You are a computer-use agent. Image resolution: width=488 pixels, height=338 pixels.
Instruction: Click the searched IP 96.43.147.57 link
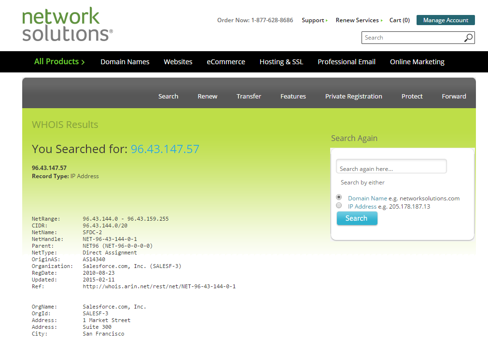[x=165, y=149]
